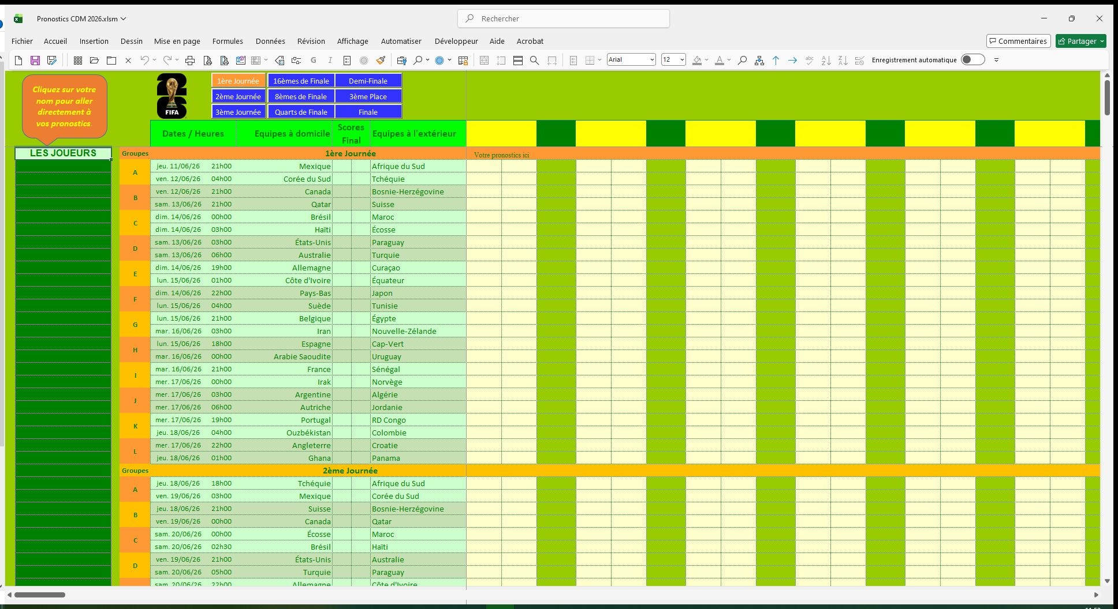Click the Format Painter brush icon
Viewport: 1118px width, 609px height.
[381, 61]
